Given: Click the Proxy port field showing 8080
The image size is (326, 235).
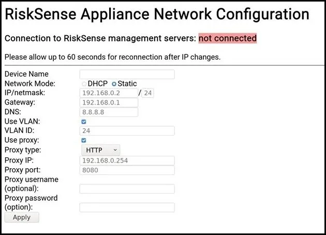Looking at the screenshot, I should (127, 170).
